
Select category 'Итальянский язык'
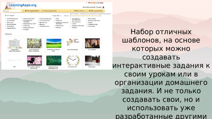pos(45,19)
